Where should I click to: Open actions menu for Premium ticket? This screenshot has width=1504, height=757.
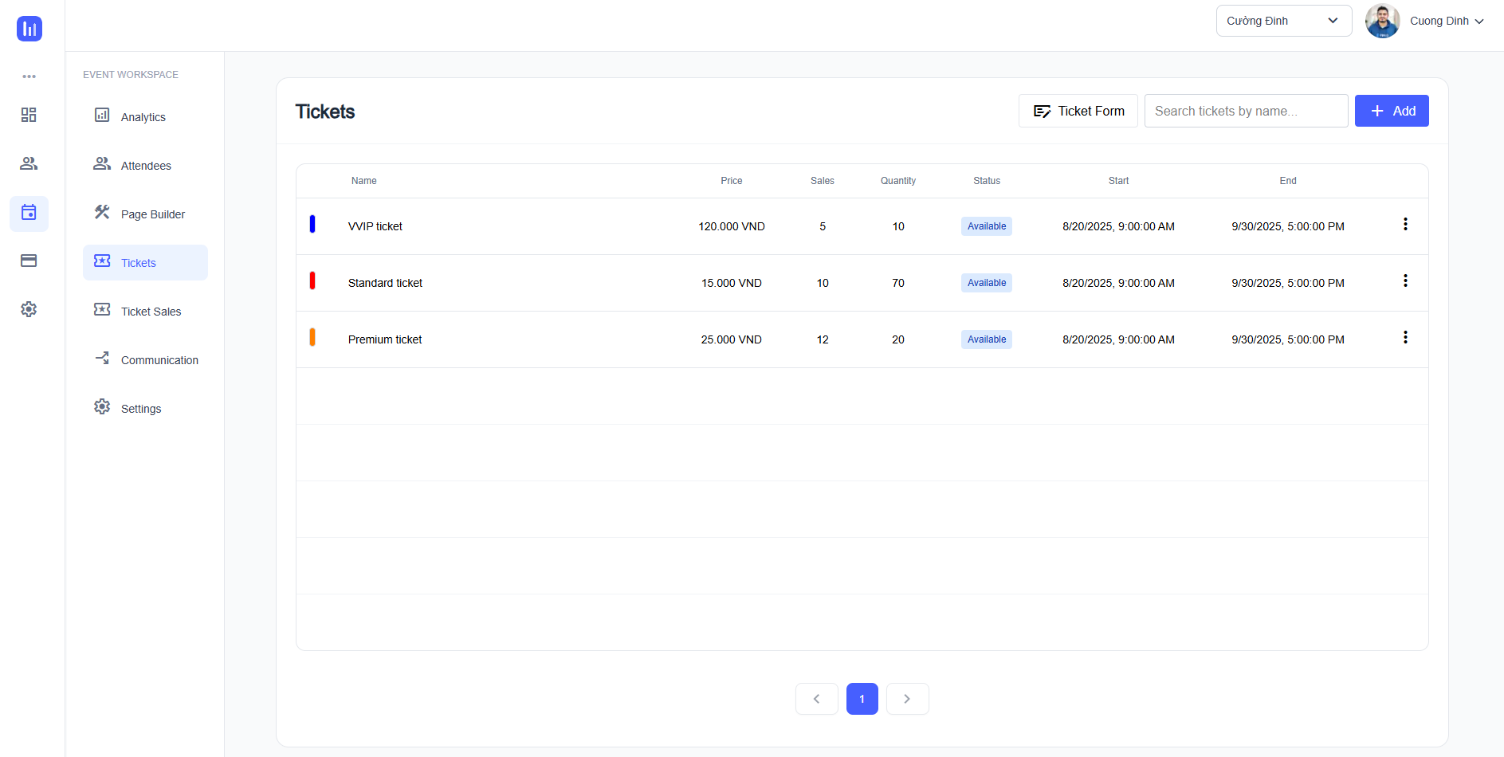point(1405,338)
